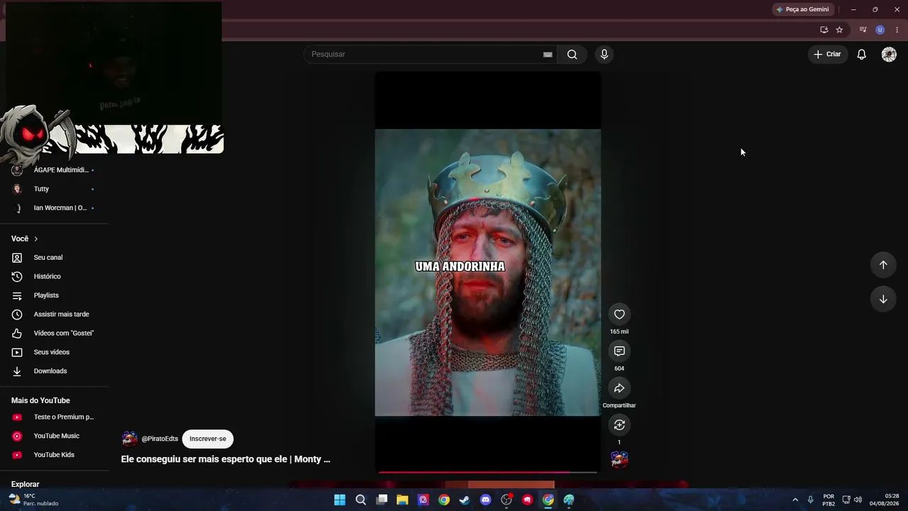The image size is (908, 511).
Task: Switch the POR PTB2 keyboard language
Action: pyautogui.click(x=829, y=500)
